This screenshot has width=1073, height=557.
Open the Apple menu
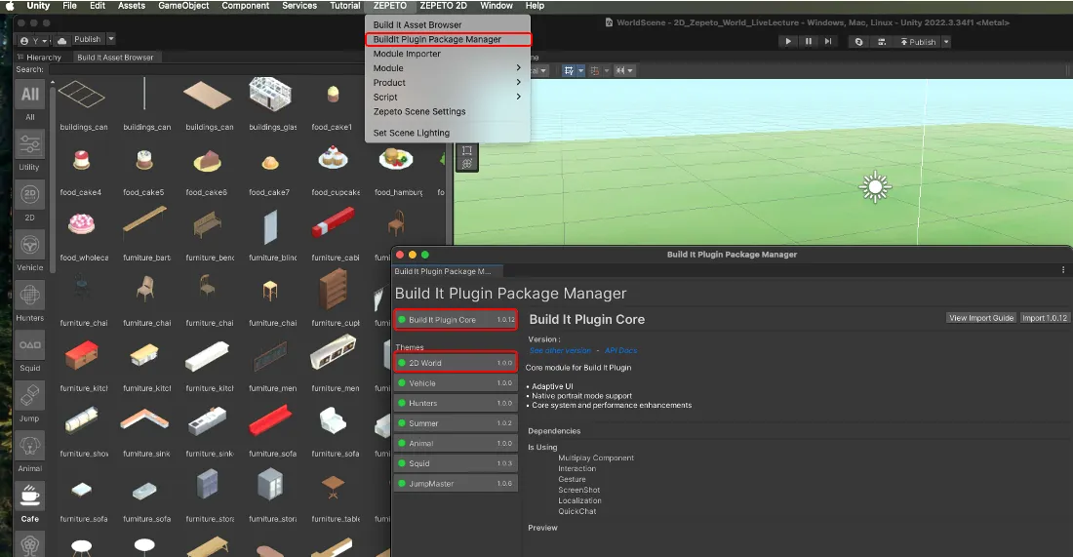11,6
